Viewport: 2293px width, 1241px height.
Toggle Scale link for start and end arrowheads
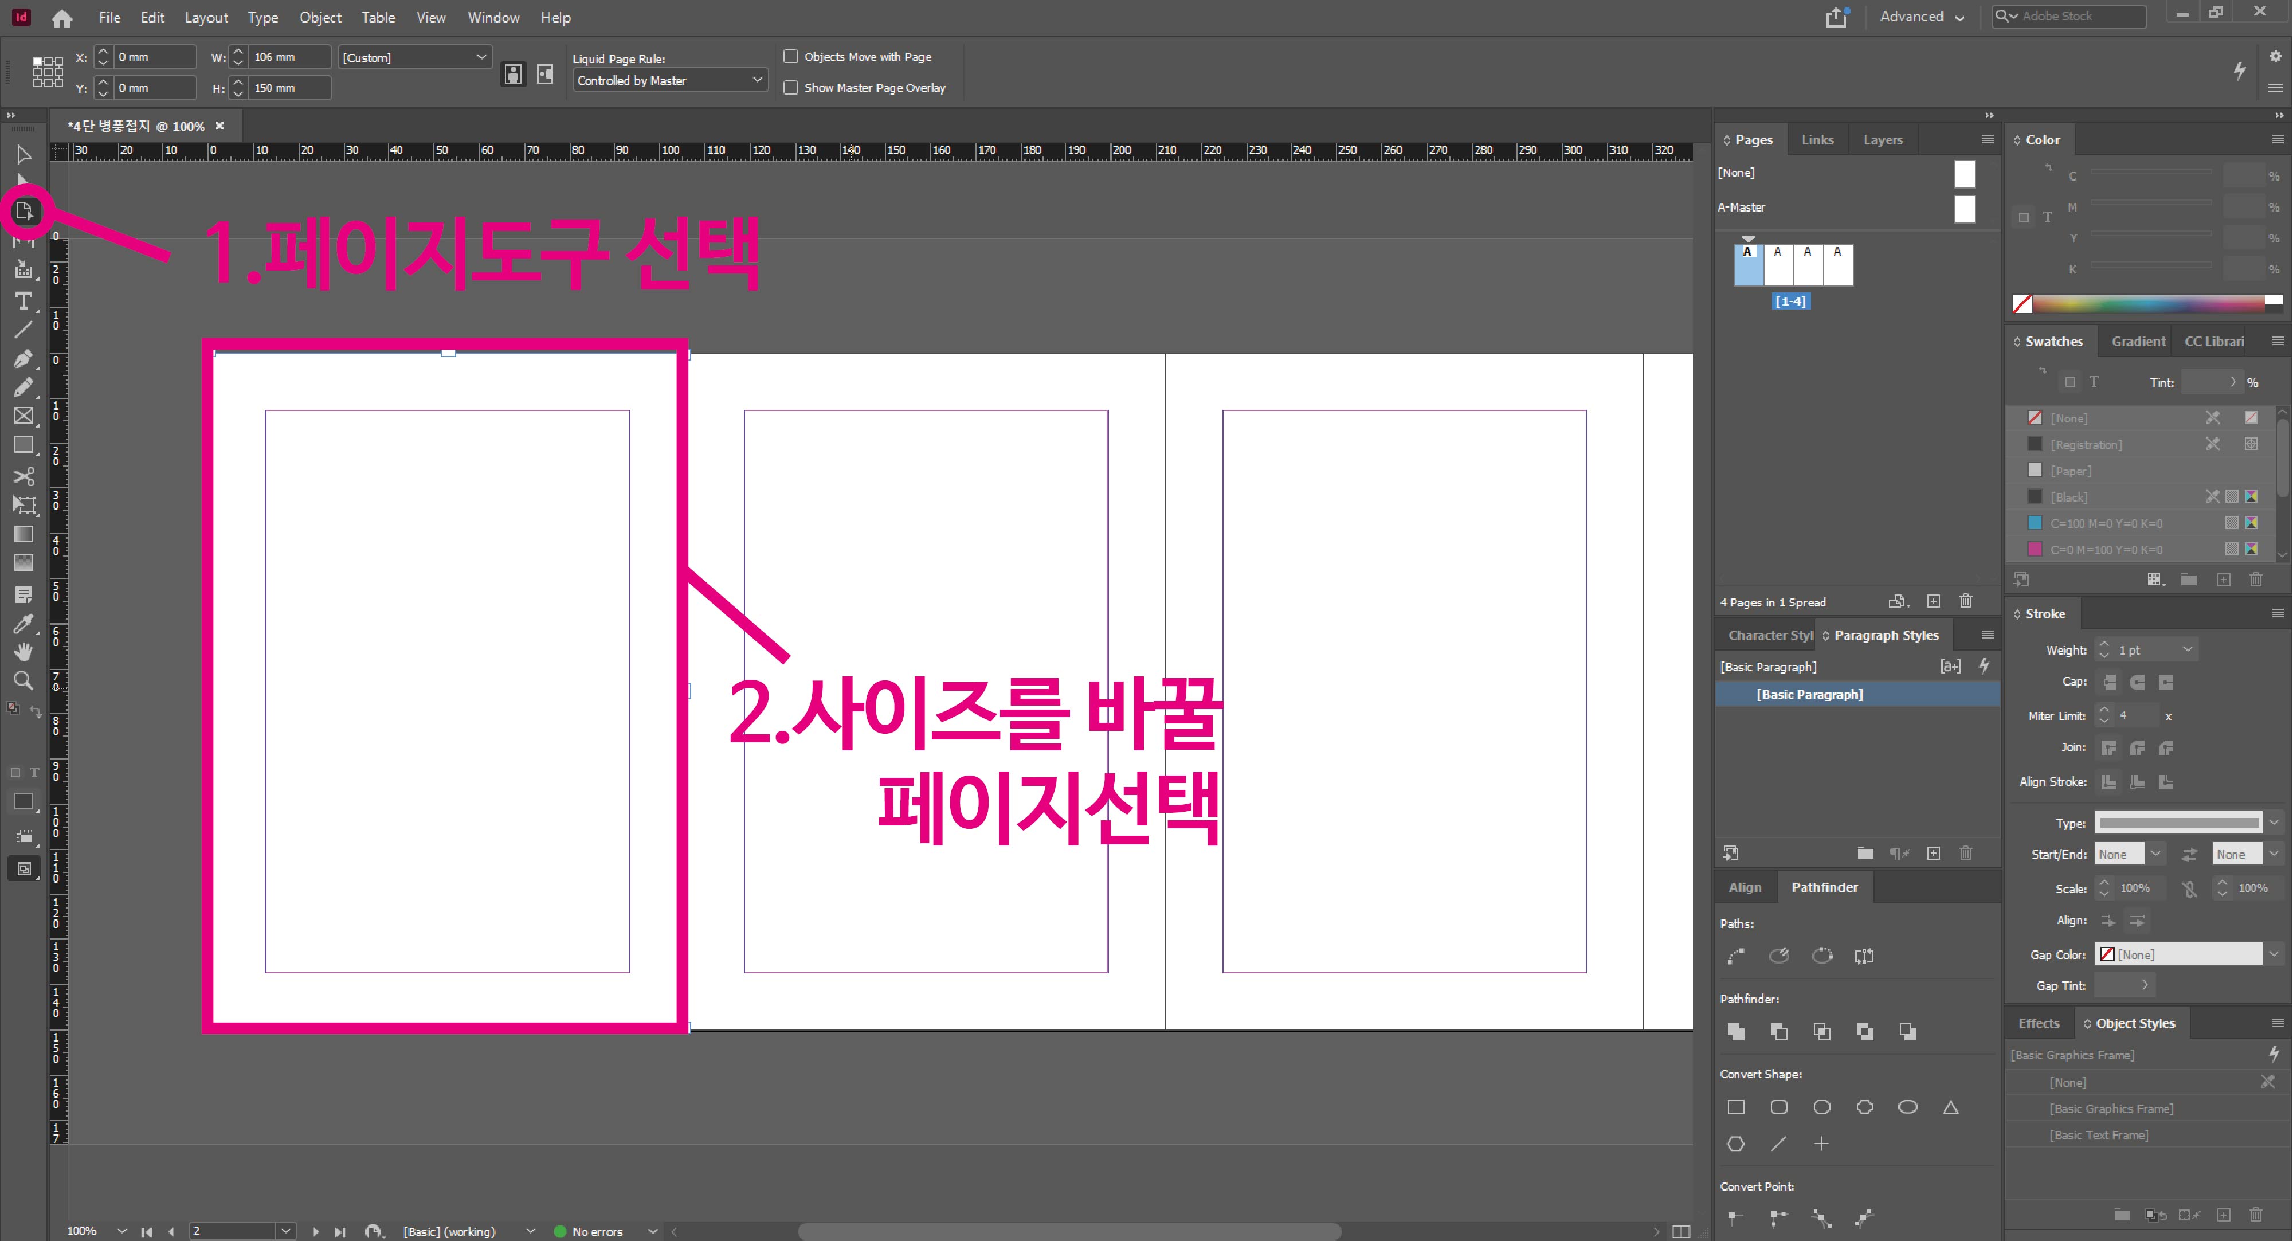pyautogui.click(x=2190, y=888)
